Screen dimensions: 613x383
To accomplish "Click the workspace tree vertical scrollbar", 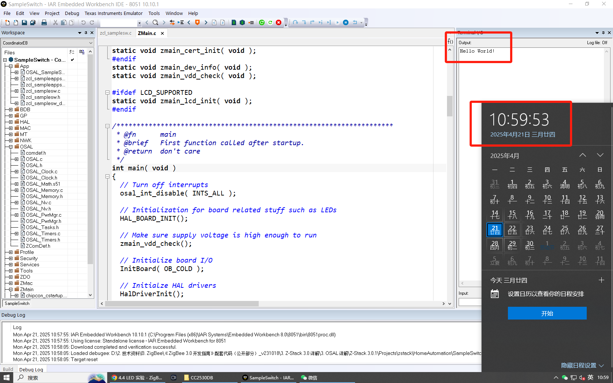I will 90,159.
